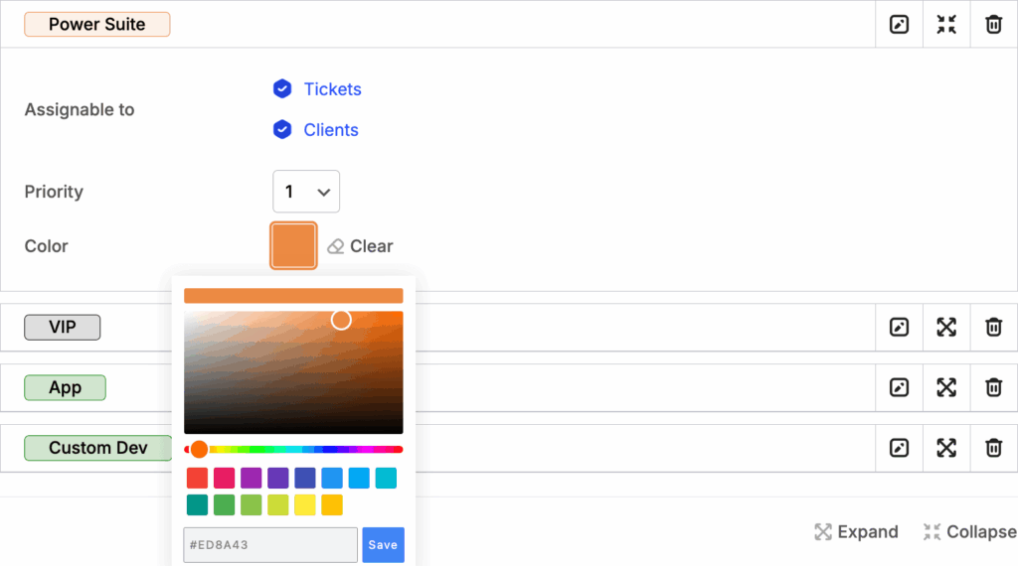Click the Collapse all button

tap(969, 532)
